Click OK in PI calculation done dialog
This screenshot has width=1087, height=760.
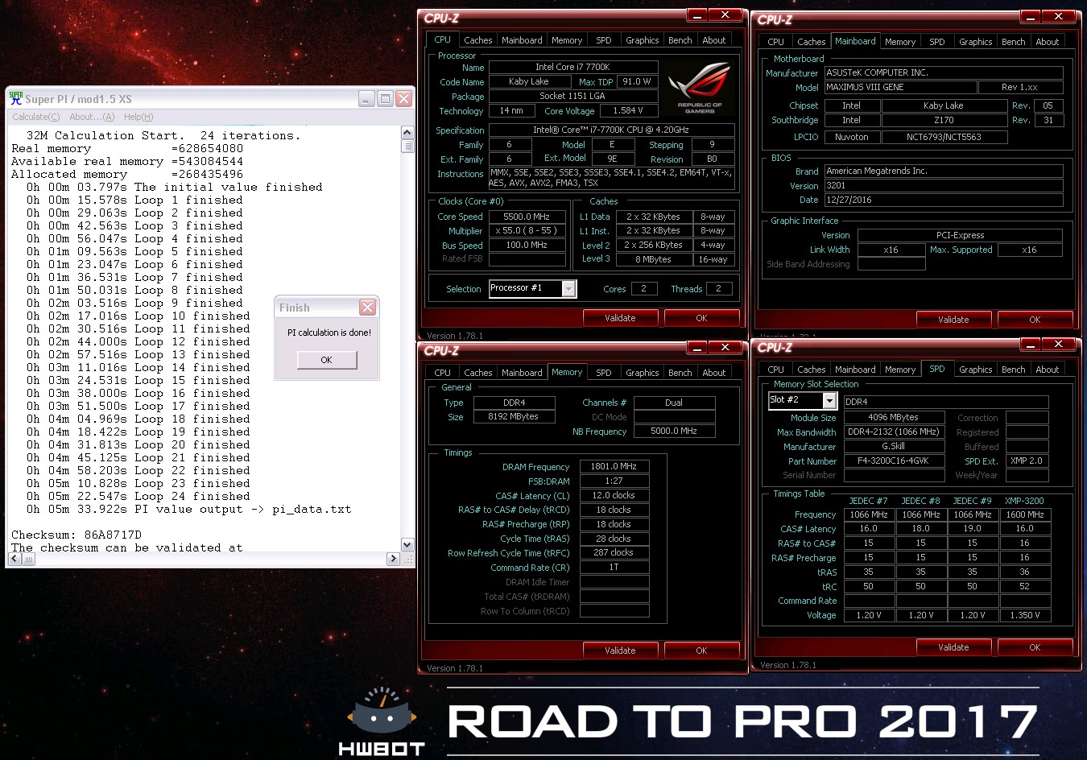tap(326, 360)
